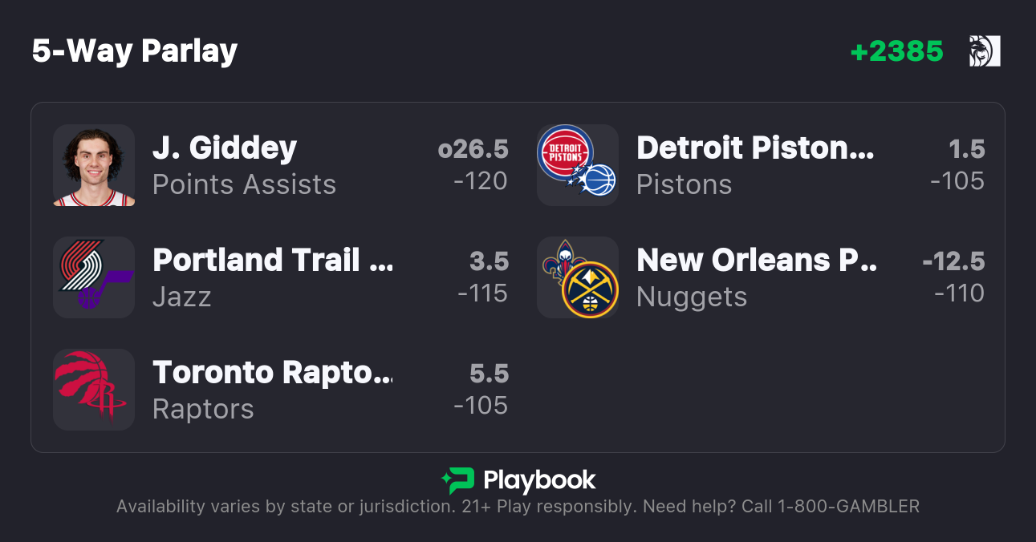The image size is (1036, 542).
Task: Click the 5.5 spread for Raptors
Action: click(489, 374)
